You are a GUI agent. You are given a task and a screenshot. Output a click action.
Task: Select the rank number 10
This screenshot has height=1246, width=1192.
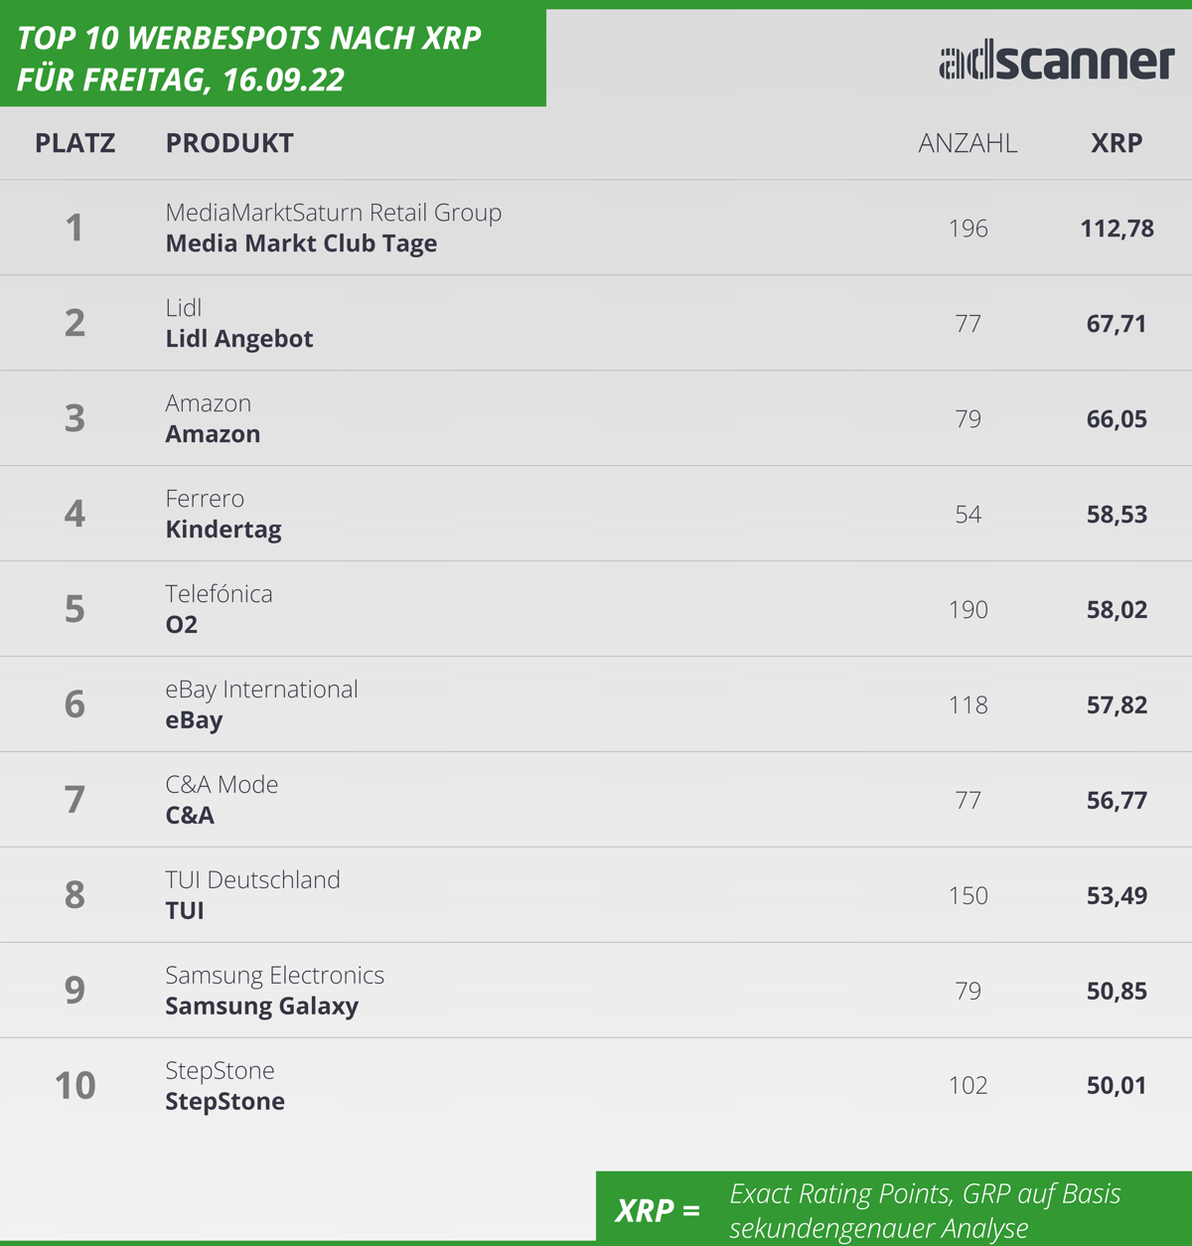74,1085
